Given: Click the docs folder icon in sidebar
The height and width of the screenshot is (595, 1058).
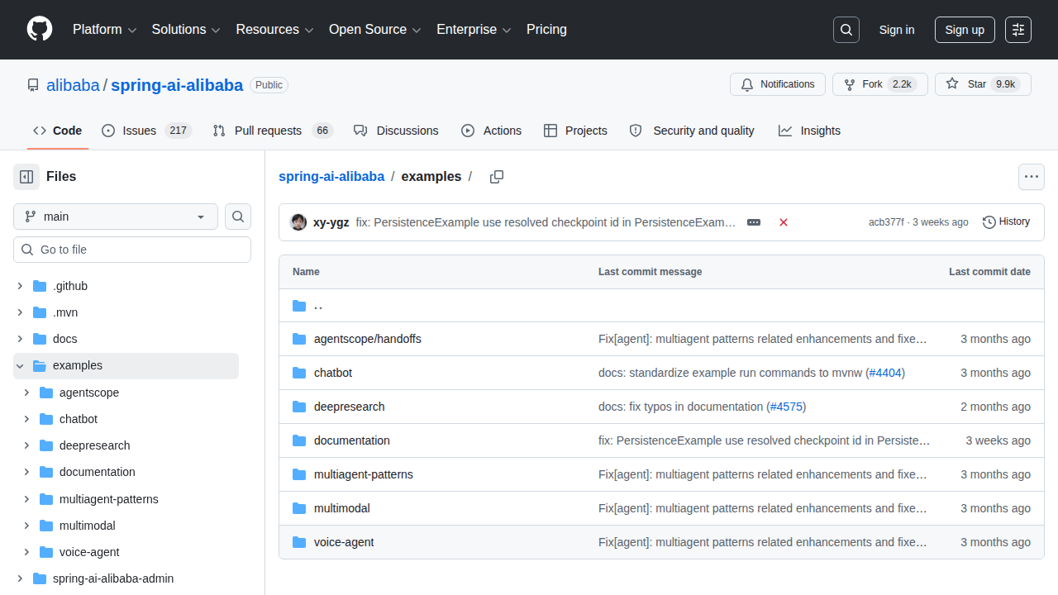Looking at the screenshot, I should (x=40, y=339).
